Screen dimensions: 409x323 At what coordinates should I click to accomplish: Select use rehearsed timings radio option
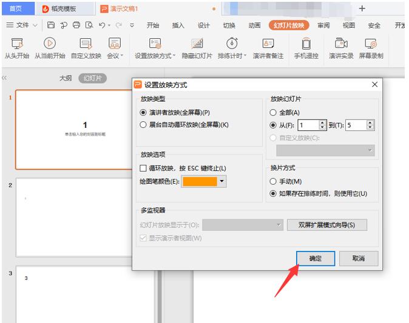(x=273, y=193)
